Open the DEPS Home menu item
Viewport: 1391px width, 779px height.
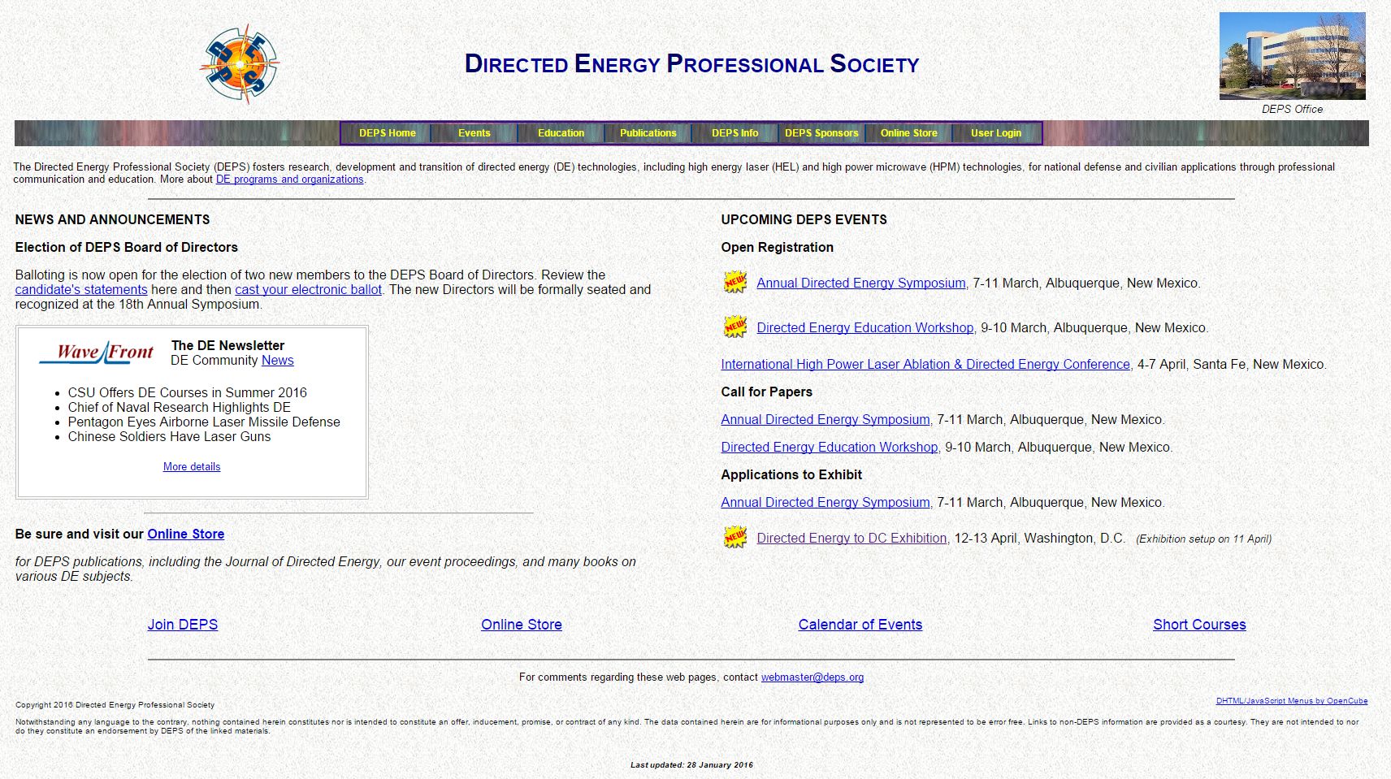388,133
